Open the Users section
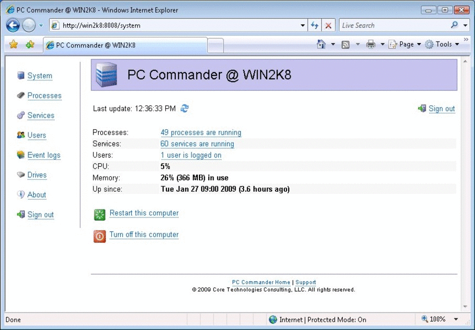Viewport: 475px width, 330px height. coord(37,135)
